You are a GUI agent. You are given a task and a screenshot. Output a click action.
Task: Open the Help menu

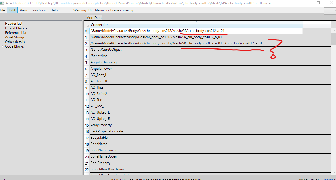(x=54, y=10)
